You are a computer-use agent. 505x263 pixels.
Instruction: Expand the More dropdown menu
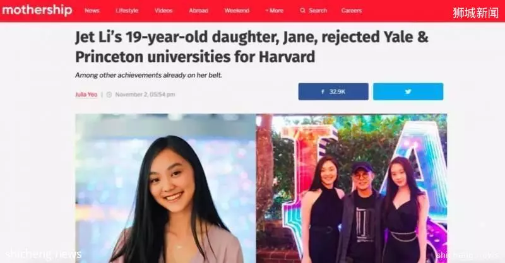[274, 11]
